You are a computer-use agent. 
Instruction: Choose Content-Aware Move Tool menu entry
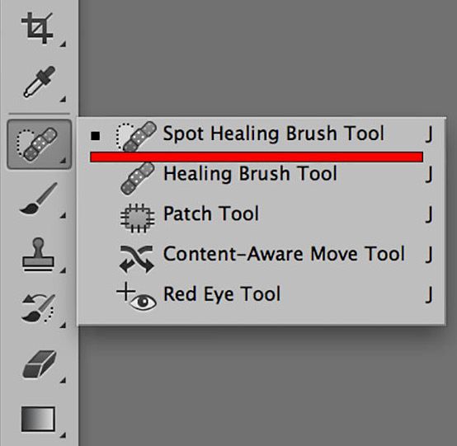tap(261, 255)
